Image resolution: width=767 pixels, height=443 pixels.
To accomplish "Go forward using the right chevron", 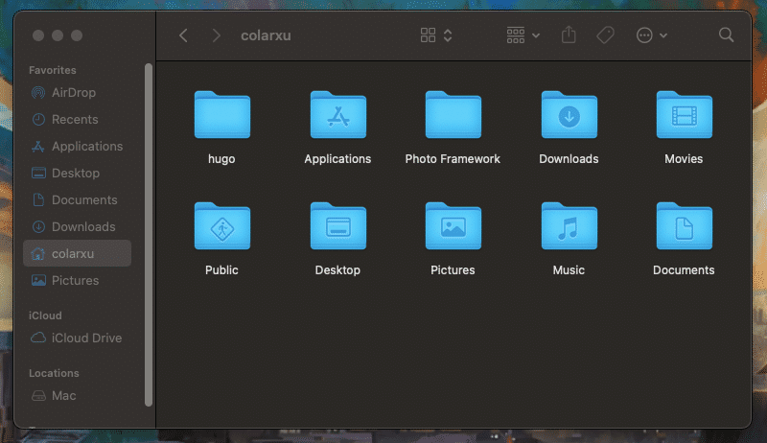I will click(216, 35).
